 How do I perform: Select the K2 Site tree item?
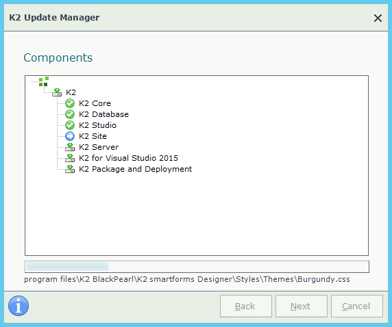pyautogui.click(x=93, y=136)
